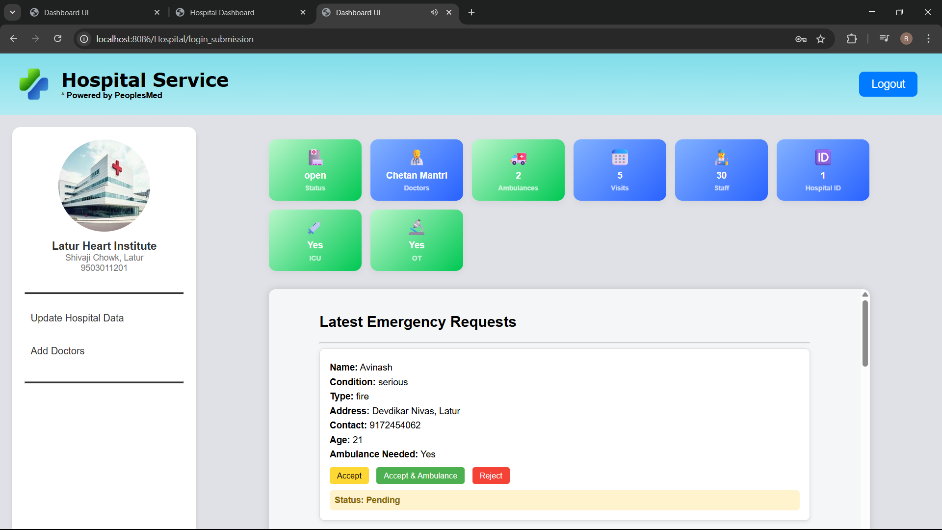Expand the tab search dropdown arrow
Viewport: 942px width, 530px height.
(12, 12)
